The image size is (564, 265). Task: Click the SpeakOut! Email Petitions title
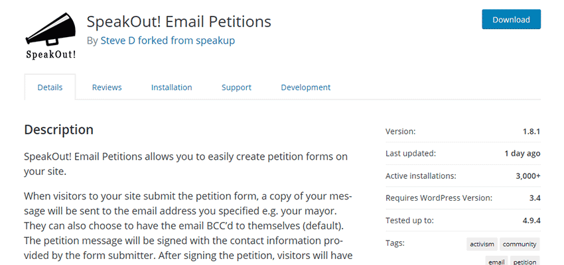pos(179,21)
